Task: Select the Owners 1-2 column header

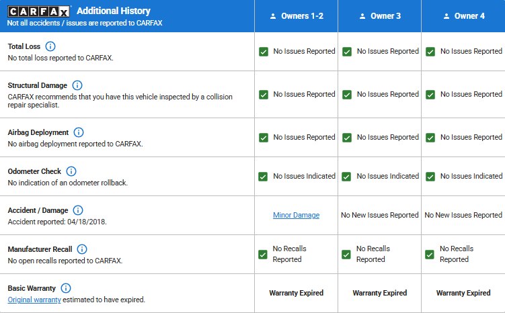Action: coord(297,16)
